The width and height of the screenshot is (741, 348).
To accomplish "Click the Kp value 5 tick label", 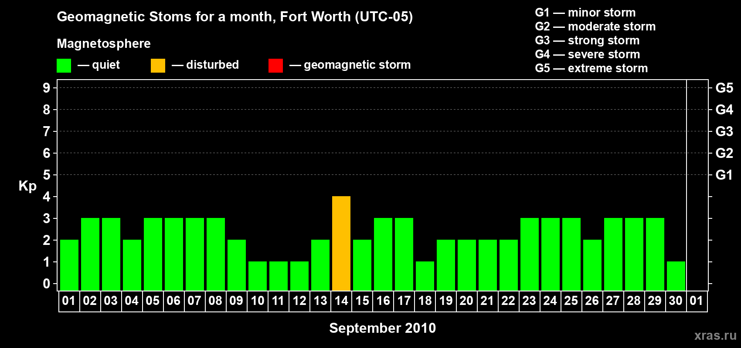I will point(47,175).
